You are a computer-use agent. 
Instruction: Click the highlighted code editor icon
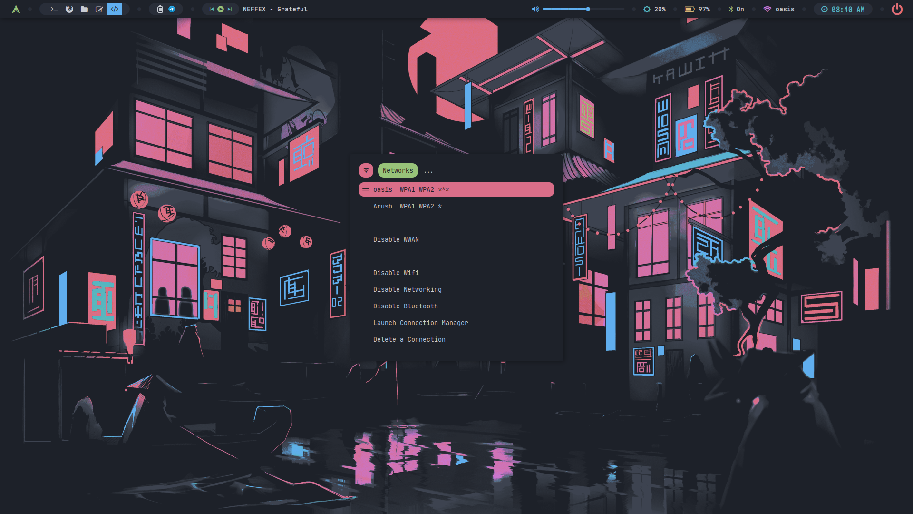point(115,9)
